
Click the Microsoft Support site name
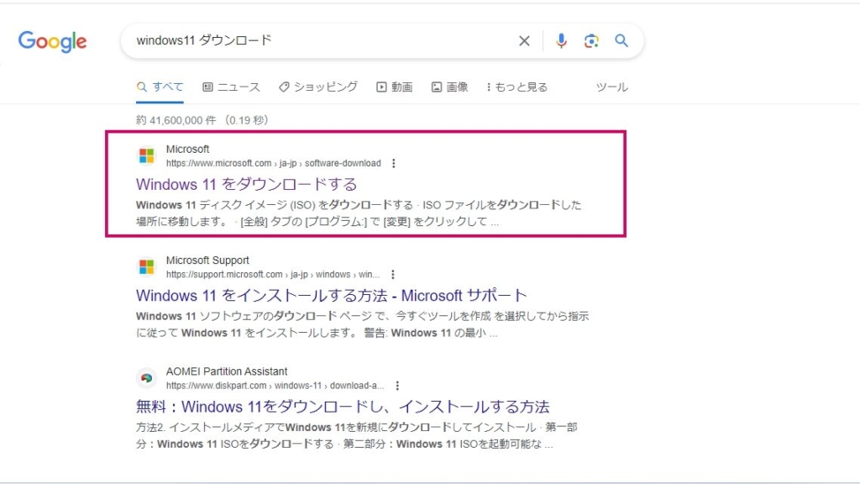click(x=207, y=260)
